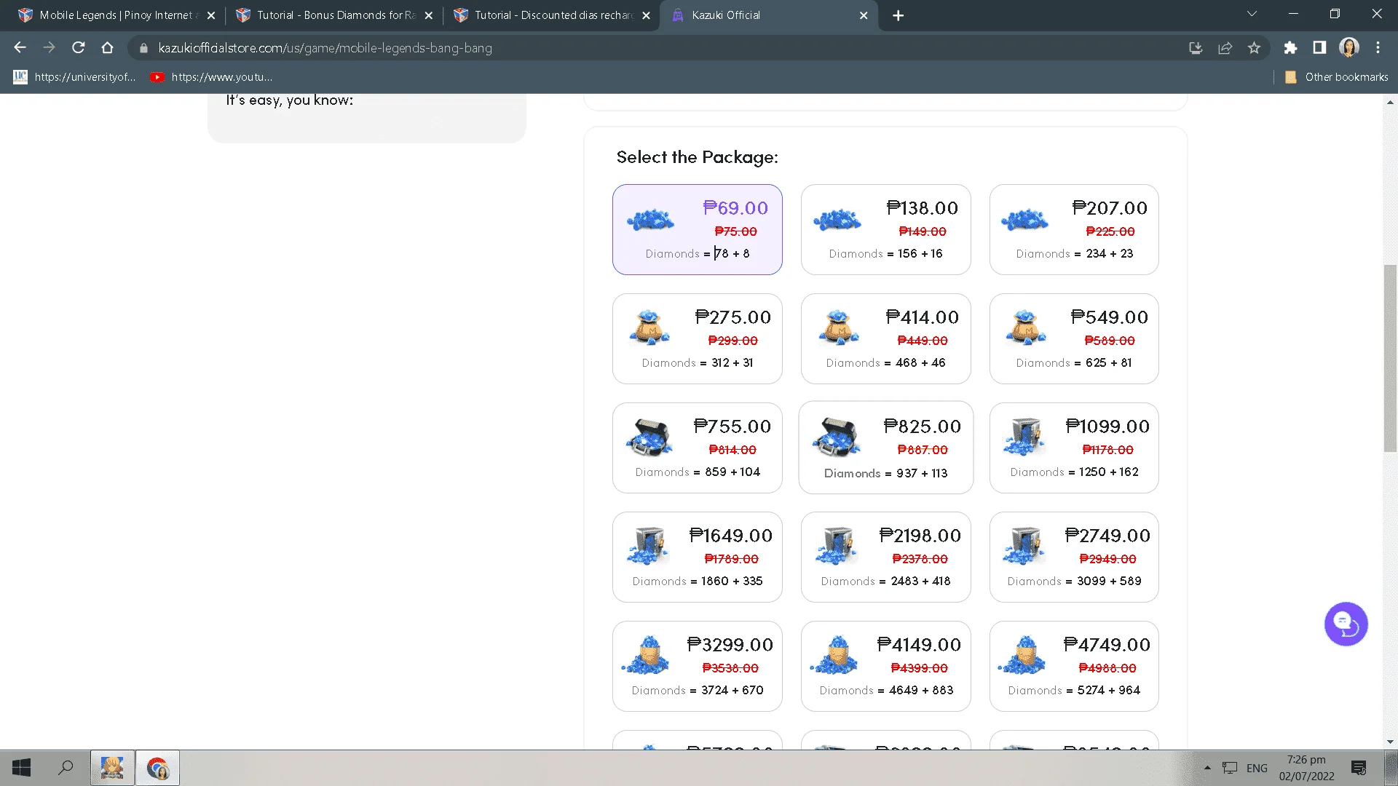Image resolution: width=1398 pixels, height=786 pixels.
Task: Bookmark this page with the star
Action: (x=1254, y=48)
